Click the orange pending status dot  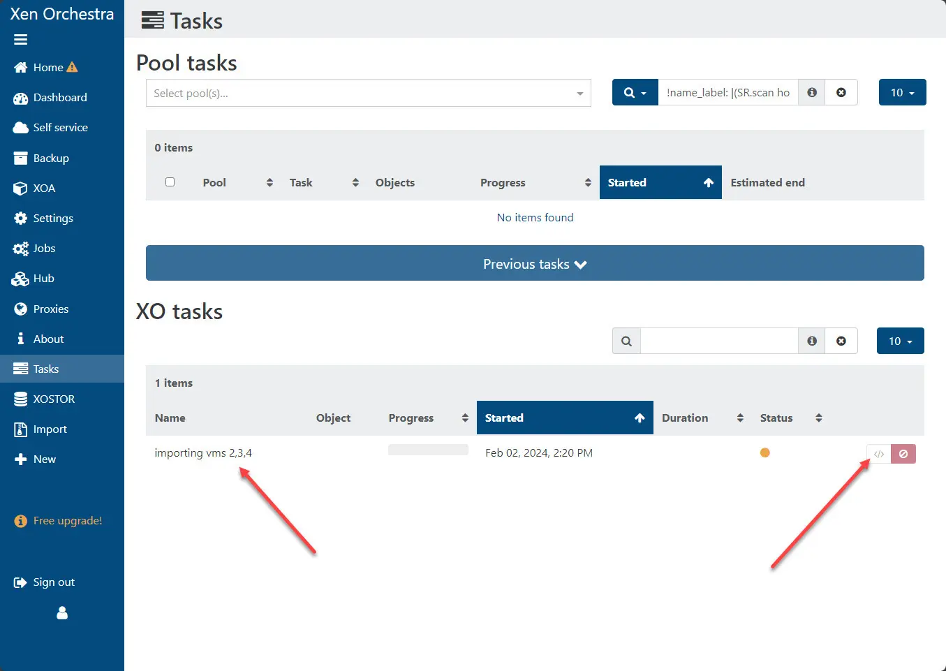click(x=765, y=452)
